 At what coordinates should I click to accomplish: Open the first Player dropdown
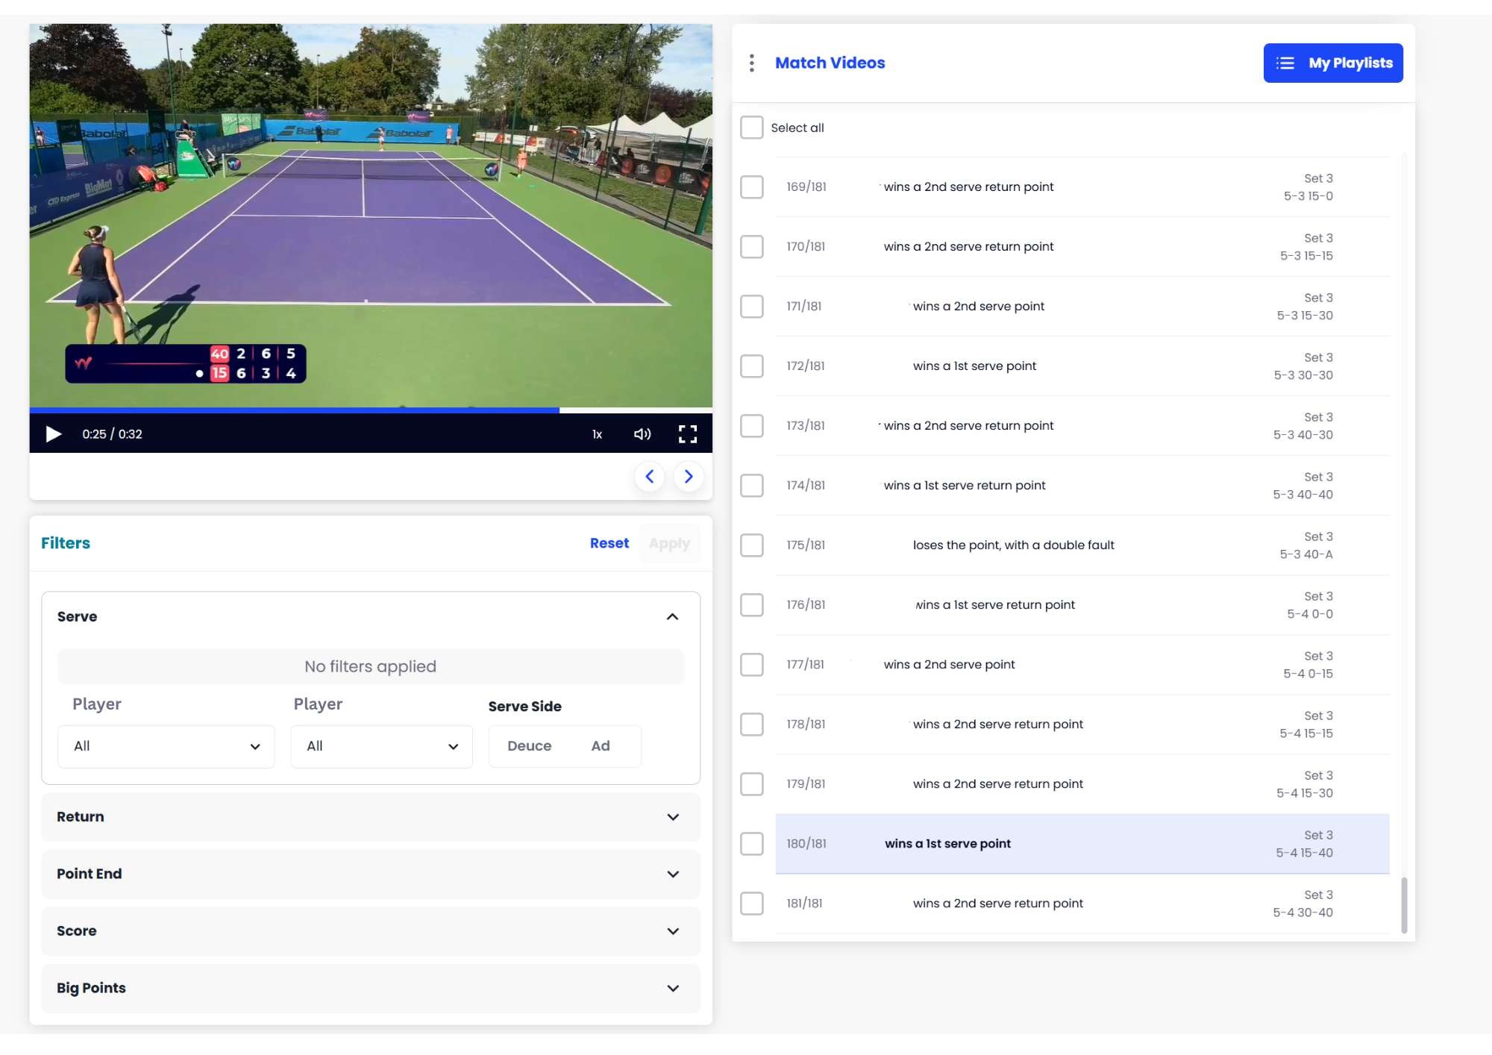[166, 746]
